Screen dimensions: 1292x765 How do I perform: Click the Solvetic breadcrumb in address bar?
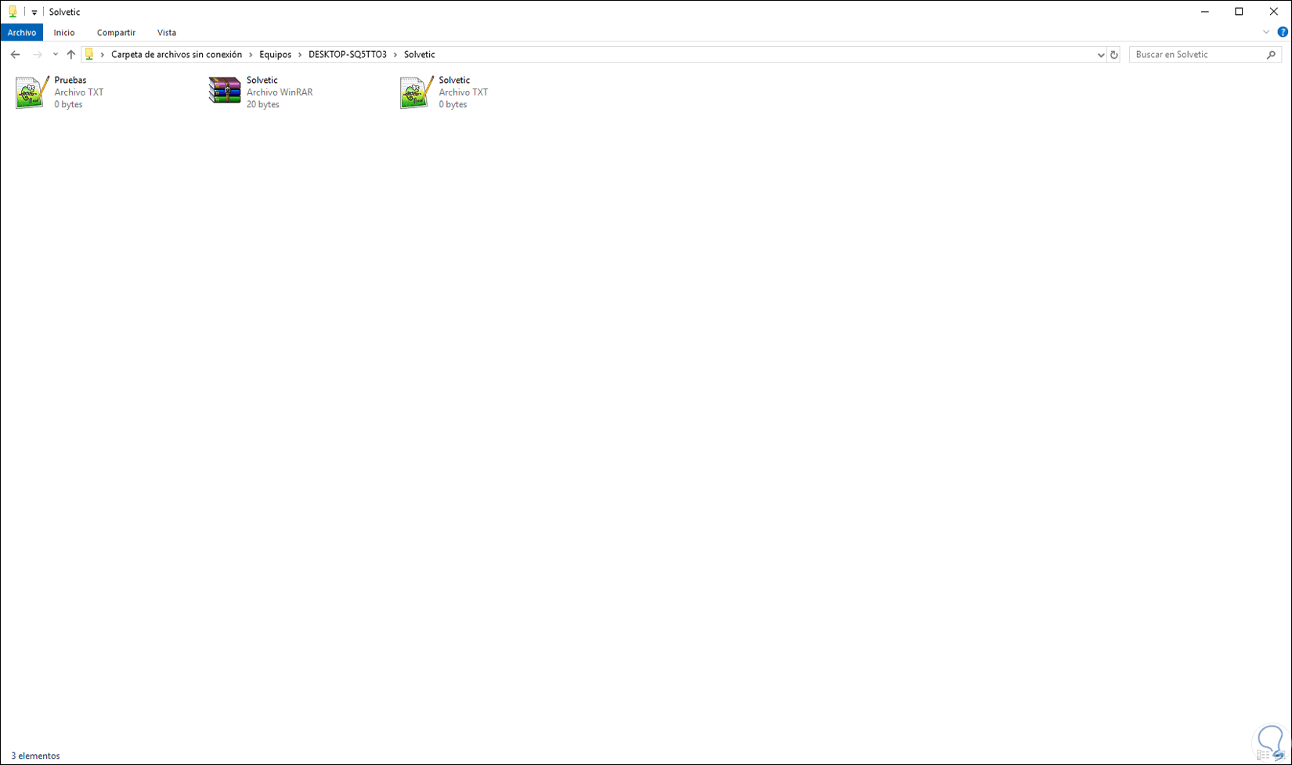click(x=420, y=55)
